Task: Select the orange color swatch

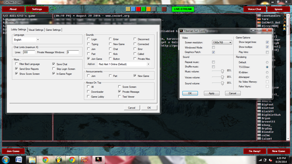Action: pos(149,9)
